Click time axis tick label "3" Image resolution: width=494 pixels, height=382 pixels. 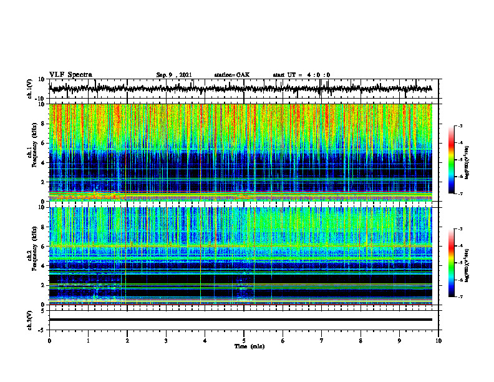pos(166,341)
